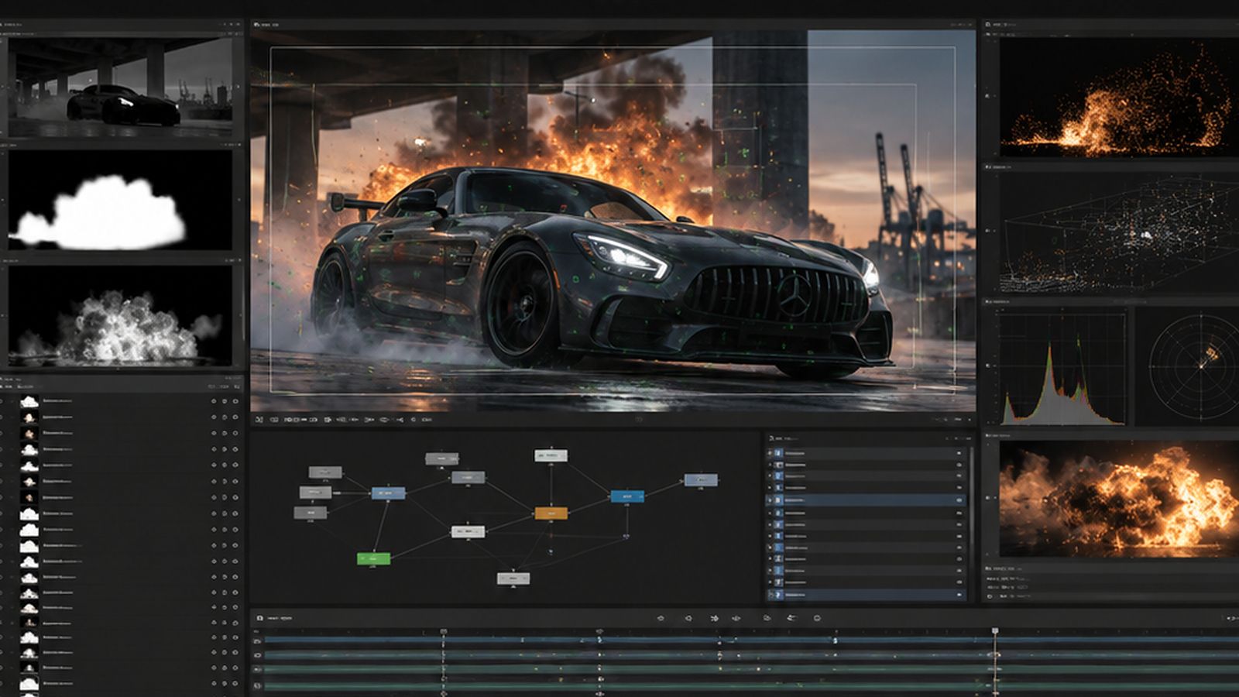Select the highlighted row in the layer list
Screen dimensions: 1239x697
[866, 500]
